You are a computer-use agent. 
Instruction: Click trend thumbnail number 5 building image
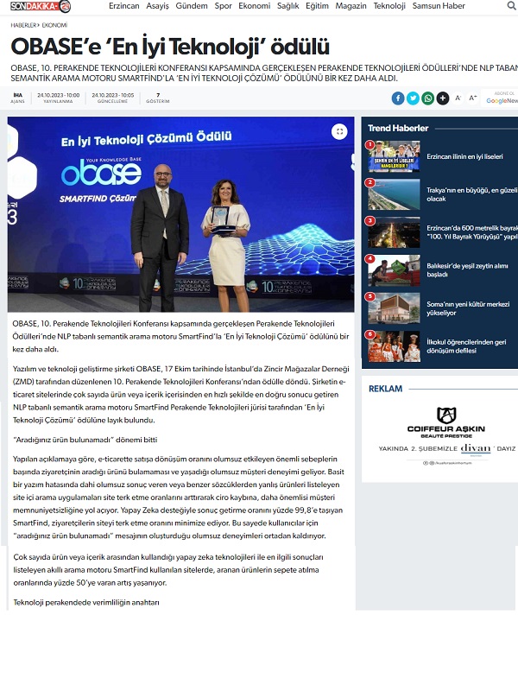pyautogui.click(x=395, y=308)
